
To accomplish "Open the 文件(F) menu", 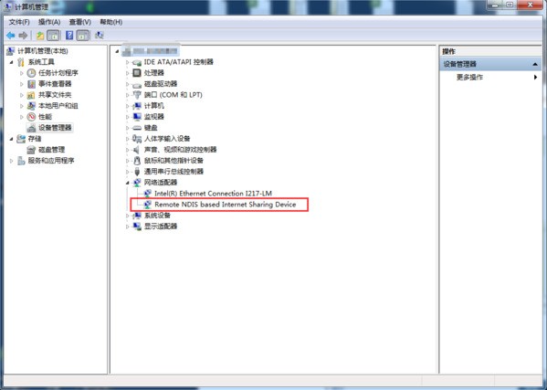I will 19,22.
